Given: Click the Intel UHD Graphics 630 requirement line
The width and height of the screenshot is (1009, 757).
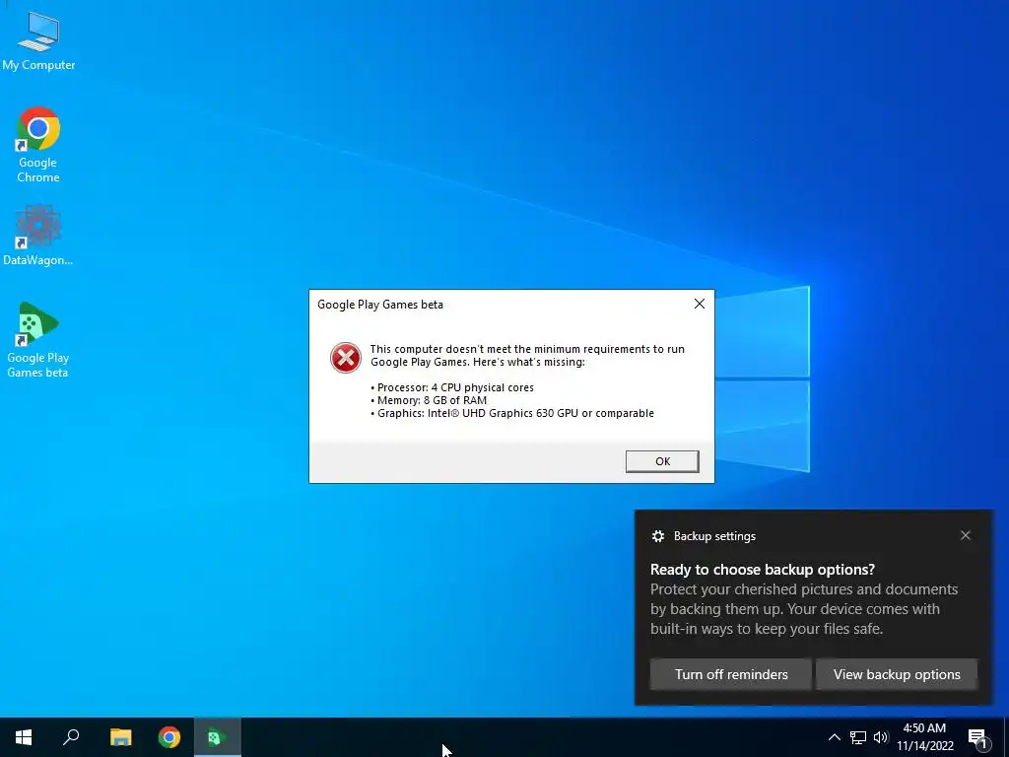Looking at the screenshot, I should (512, 413).
